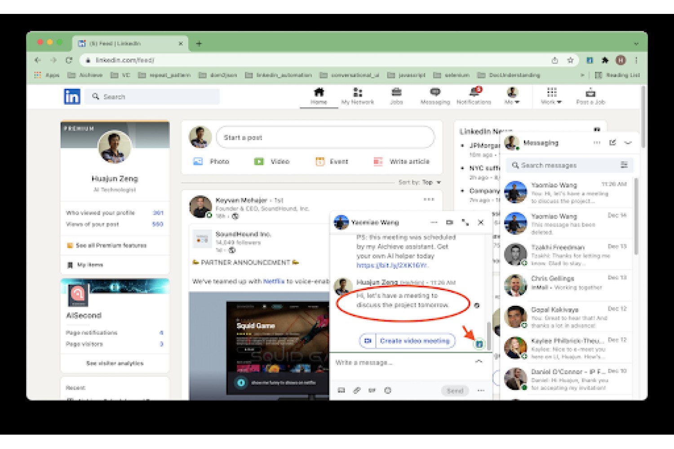The height and width of the screenshot is (449, 674).
Task: Start a video call with Yaomiao Wang
Action: coord(449,222)
